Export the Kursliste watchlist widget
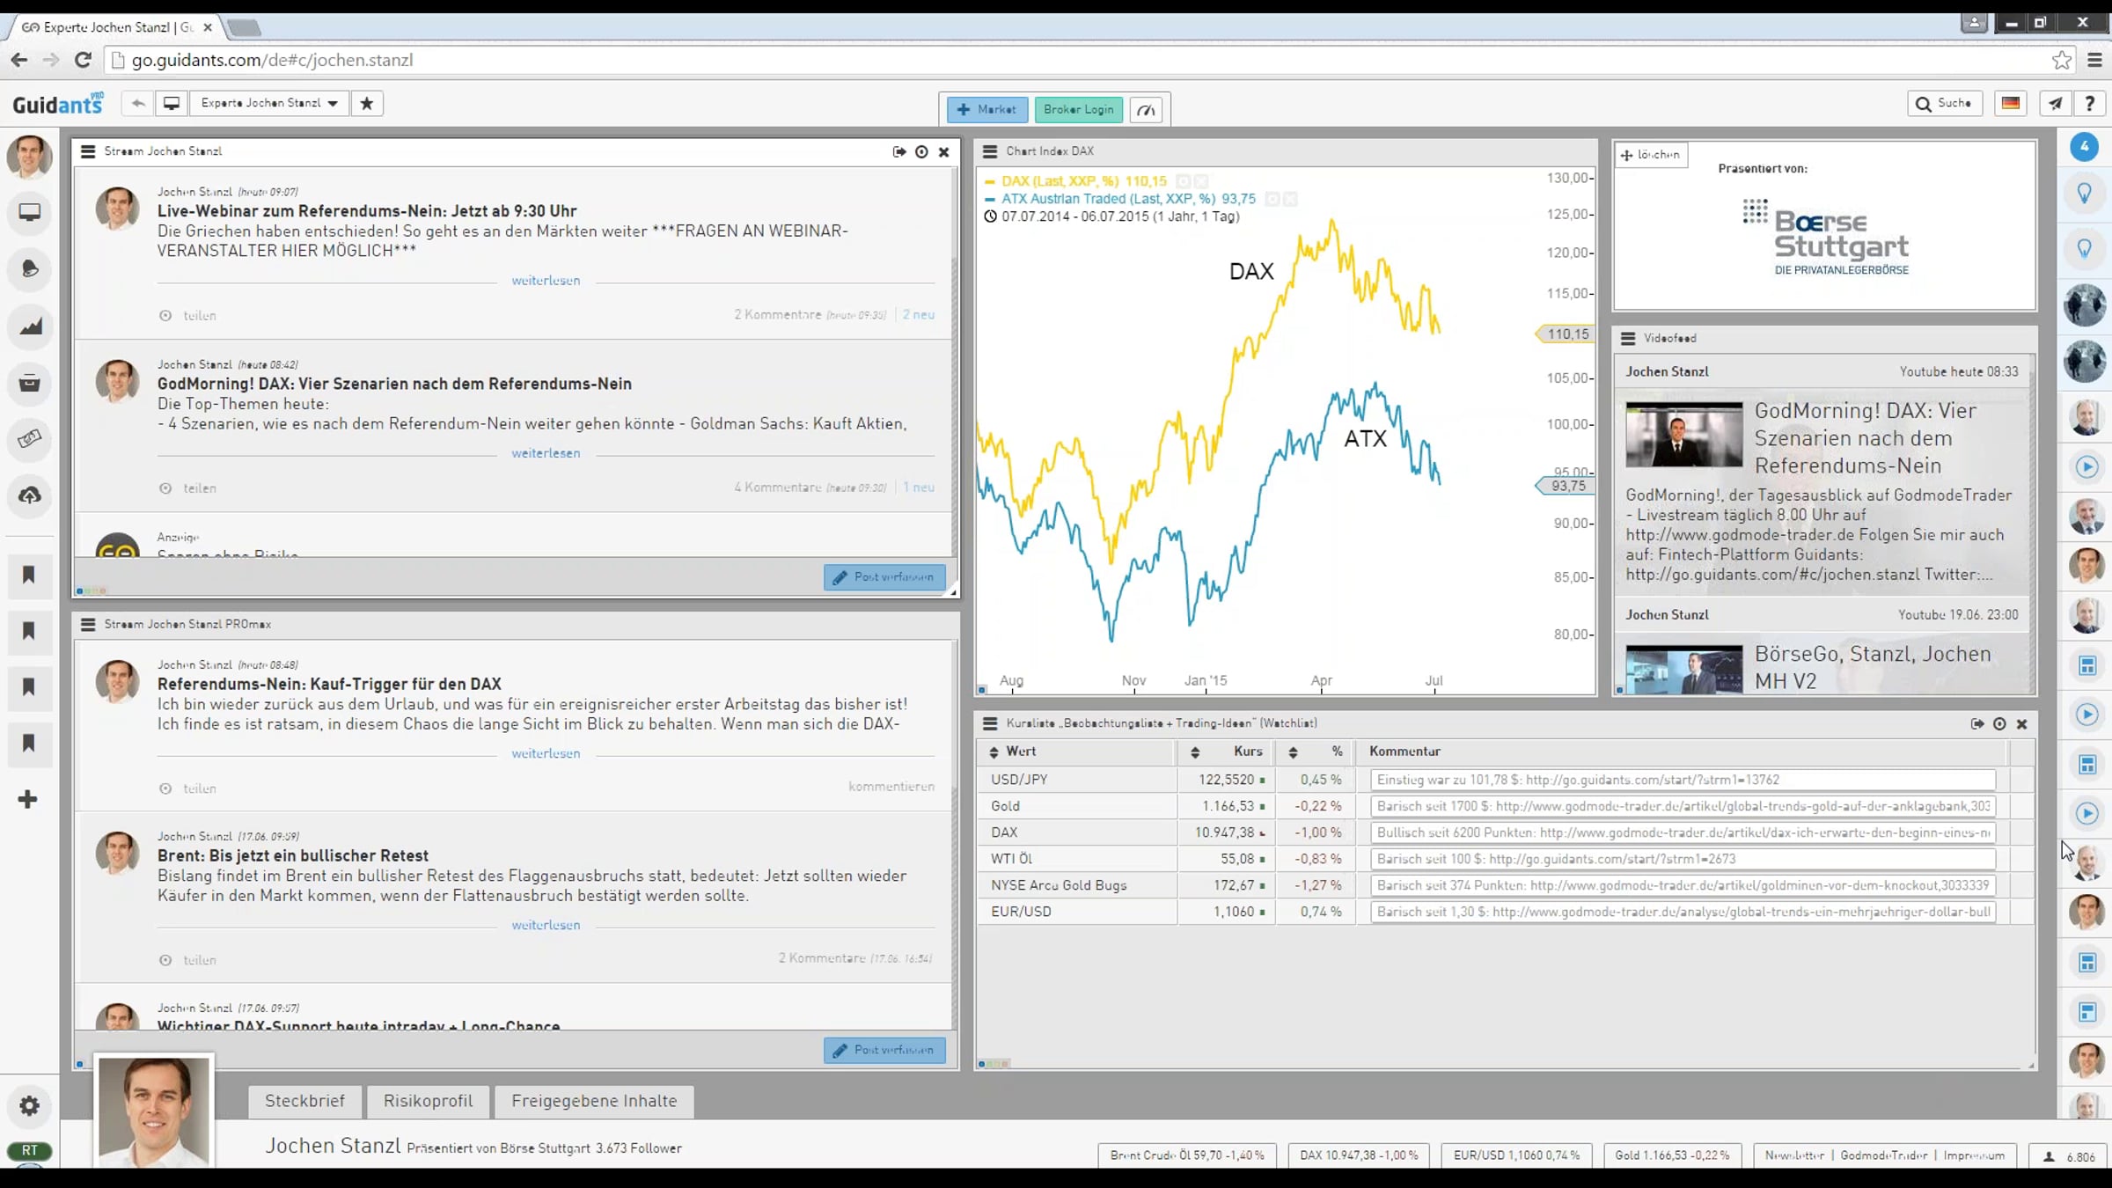2112x1188 pixels. (1977, 723)
